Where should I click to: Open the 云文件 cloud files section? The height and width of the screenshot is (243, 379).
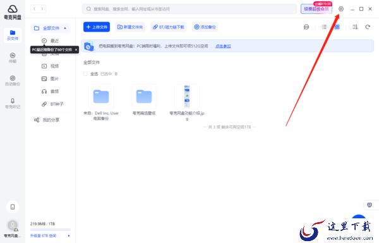point(13,35)
